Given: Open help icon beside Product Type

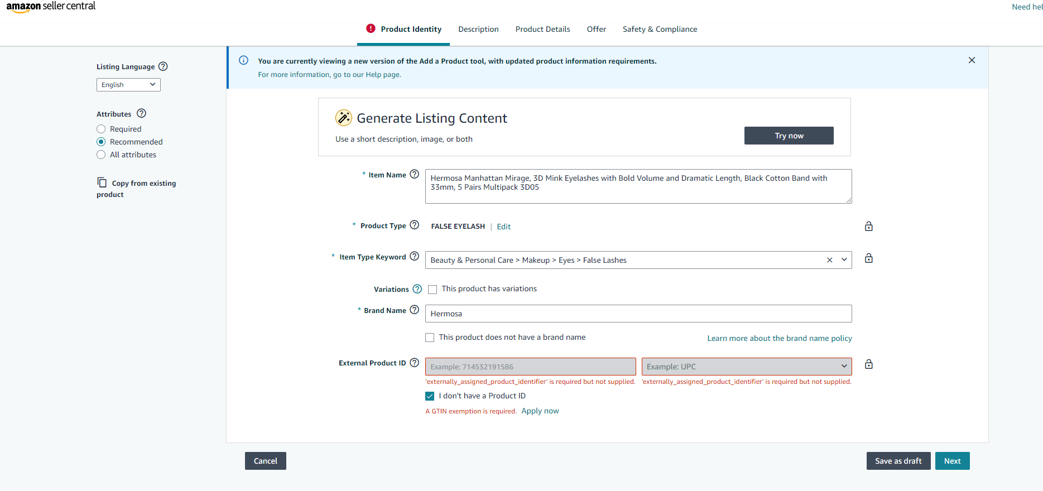Looking at the screenshot, I should (414, 225).
